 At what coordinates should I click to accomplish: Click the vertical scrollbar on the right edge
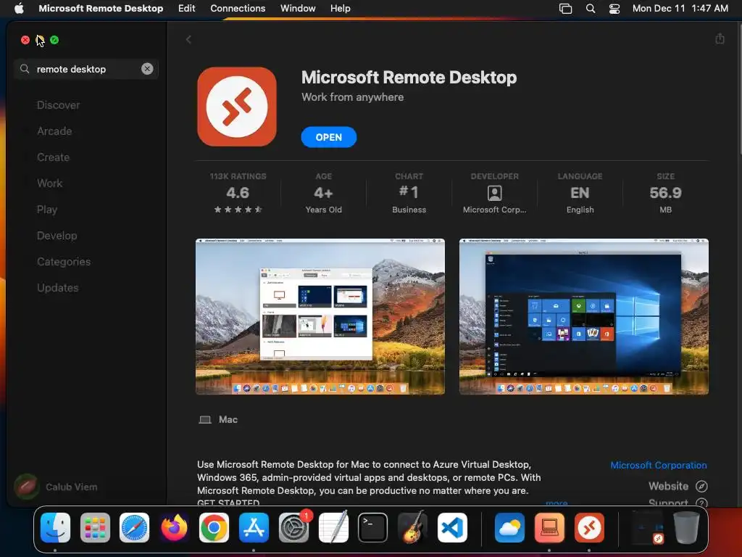[739, 88]
